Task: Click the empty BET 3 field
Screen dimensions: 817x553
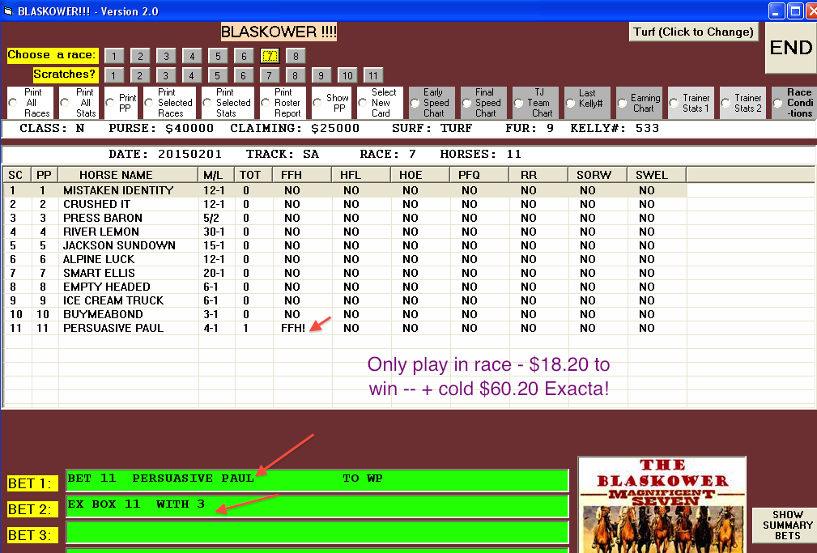Action: [317, 532]
